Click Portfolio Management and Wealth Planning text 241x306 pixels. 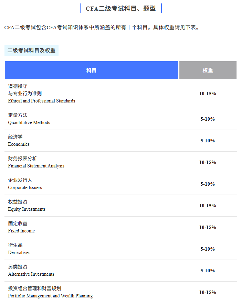coord(51,296)
